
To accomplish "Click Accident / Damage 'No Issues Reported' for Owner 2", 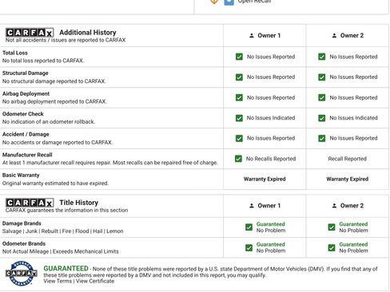I will 353,138.
